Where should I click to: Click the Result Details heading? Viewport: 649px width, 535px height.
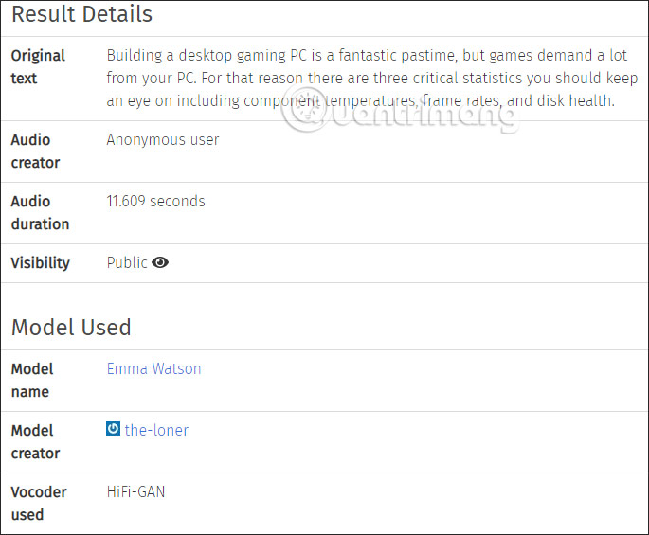81,15
